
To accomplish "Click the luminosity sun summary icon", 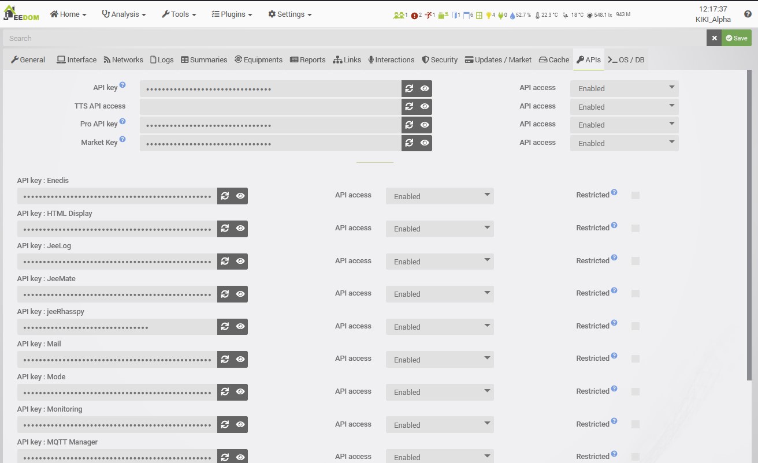I will click(x=589, y=15).
